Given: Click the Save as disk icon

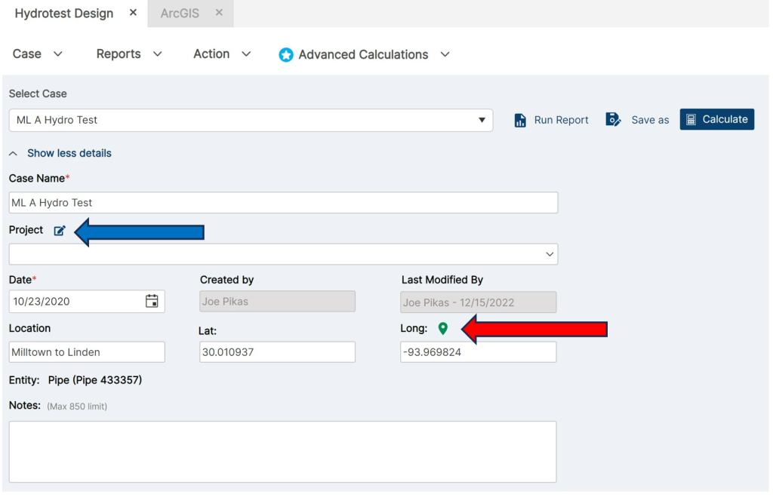Looking at the screenshot, I should click(613, 120).
